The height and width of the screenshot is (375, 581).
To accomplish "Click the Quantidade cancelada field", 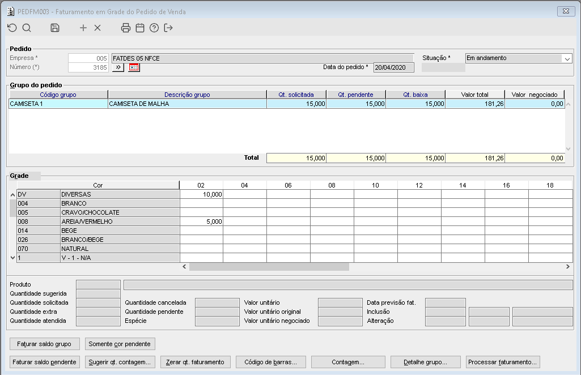I will point(217,302).
